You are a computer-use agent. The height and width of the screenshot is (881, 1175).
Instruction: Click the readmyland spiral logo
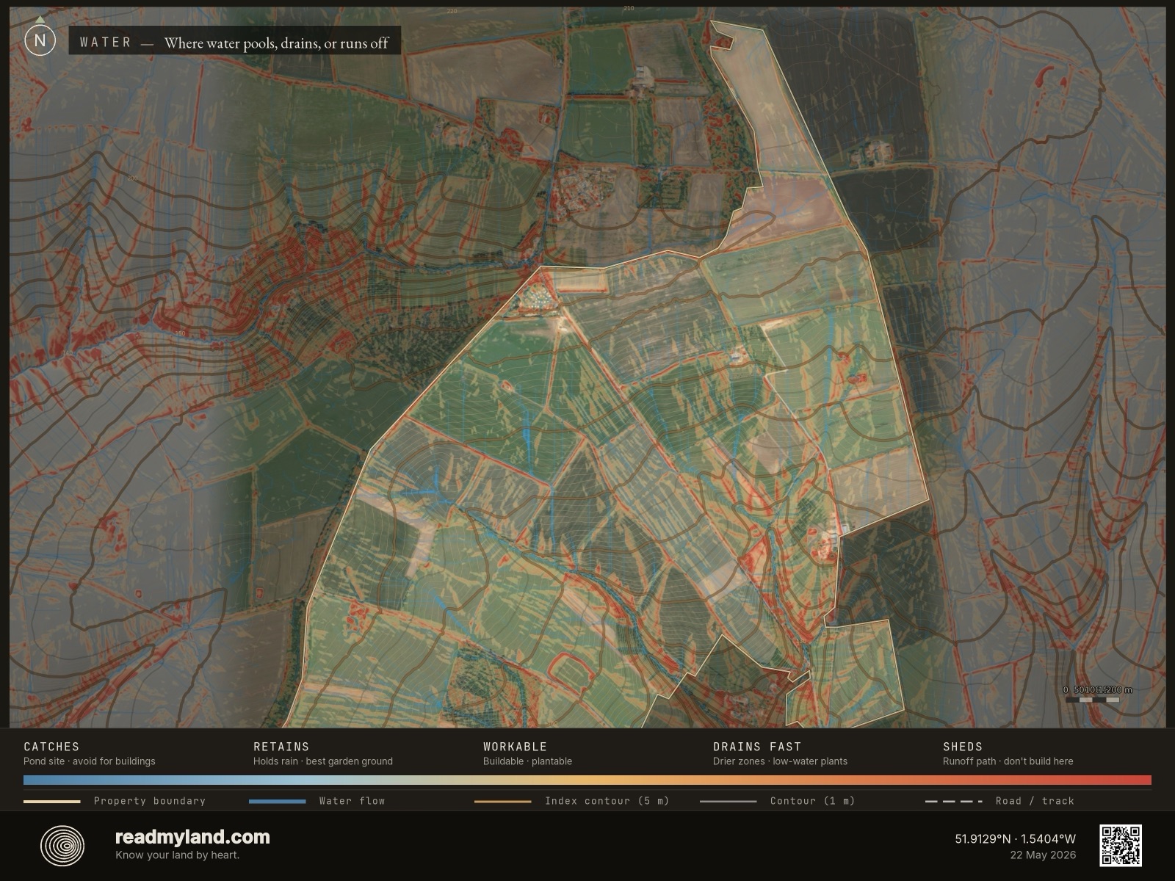click(62, 845)
